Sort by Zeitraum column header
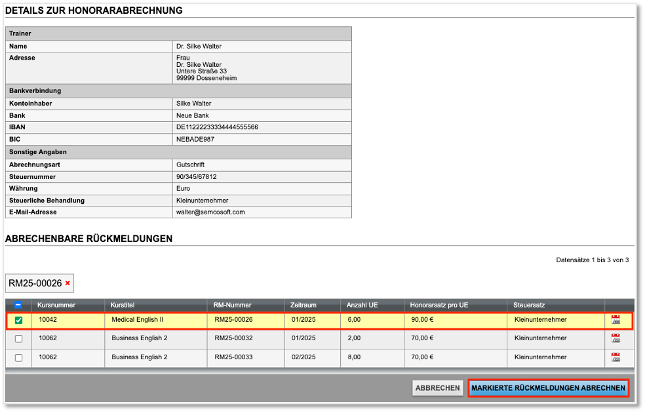Viewport: 645px width, 413px height. point(303,305)
